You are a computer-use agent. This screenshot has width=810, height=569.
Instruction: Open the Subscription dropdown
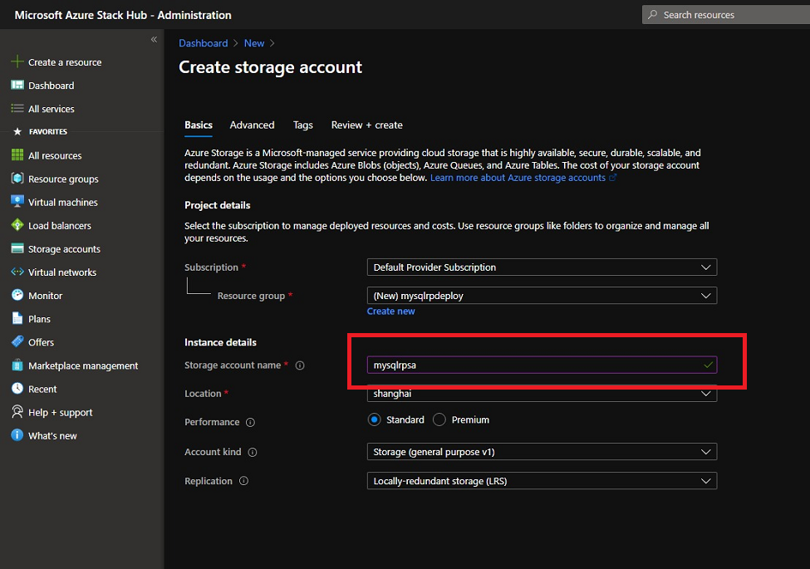[542, 267]
